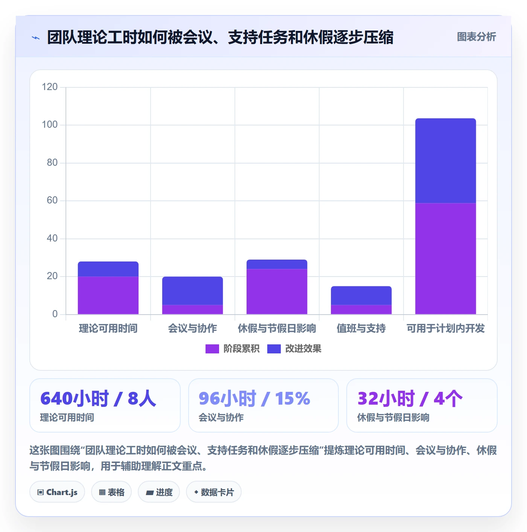527x532 pixels.
Task: Open the 640小时 / 8人 data card
Action: (105, 405)
